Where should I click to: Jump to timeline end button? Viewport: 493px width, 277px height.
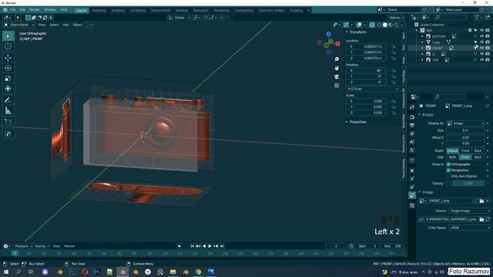pos(222,246)
